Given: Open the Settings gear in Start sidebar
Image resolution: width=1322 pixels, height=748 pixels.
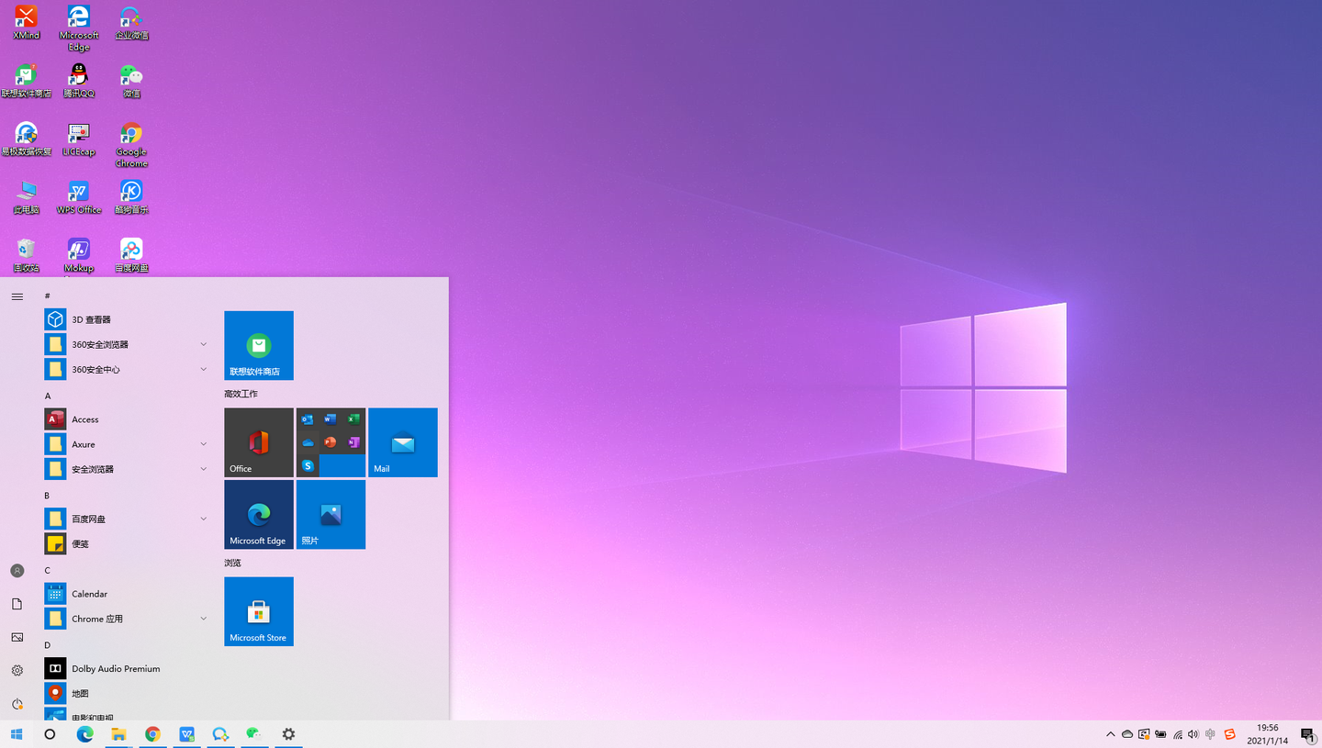Looking at the screenshot, I should (17, 670).
